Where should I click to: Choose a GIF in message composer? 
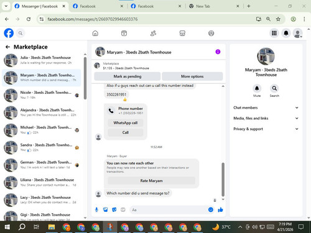(123, 210)
